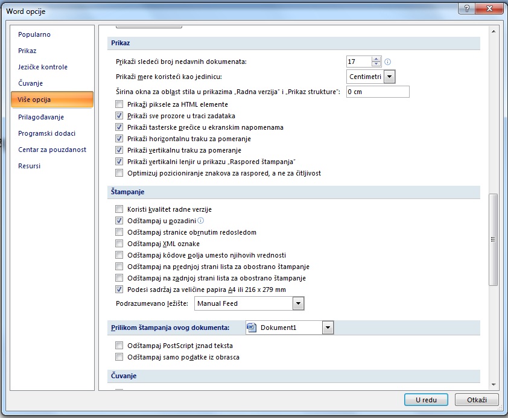Click Prilikom štampanja ovog dokumenta label
The width and height of the screenshot is (508, 418).
(170, 328)
